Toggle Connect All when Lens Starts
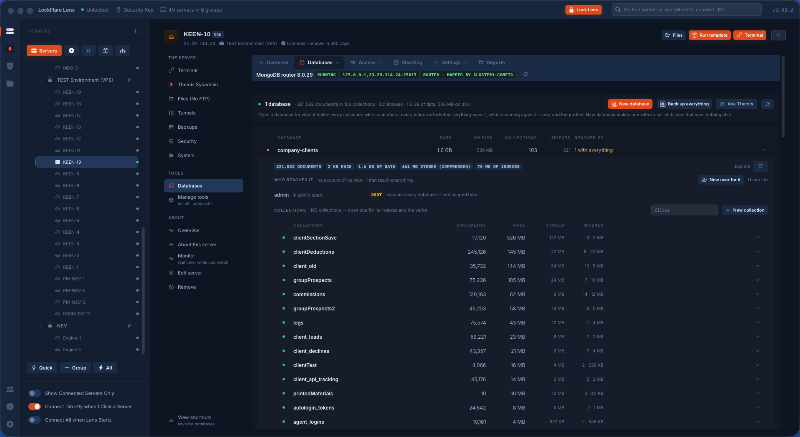The width and height of the screenshot is (800, 437). click(35, 420)
